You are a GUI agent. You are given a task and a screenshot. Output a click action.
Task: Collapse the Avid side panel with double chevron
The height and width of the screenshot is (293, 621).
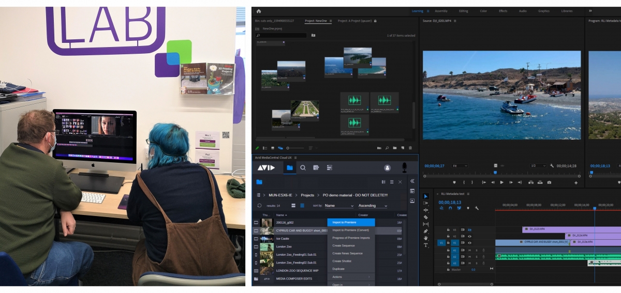coord(412,181)
